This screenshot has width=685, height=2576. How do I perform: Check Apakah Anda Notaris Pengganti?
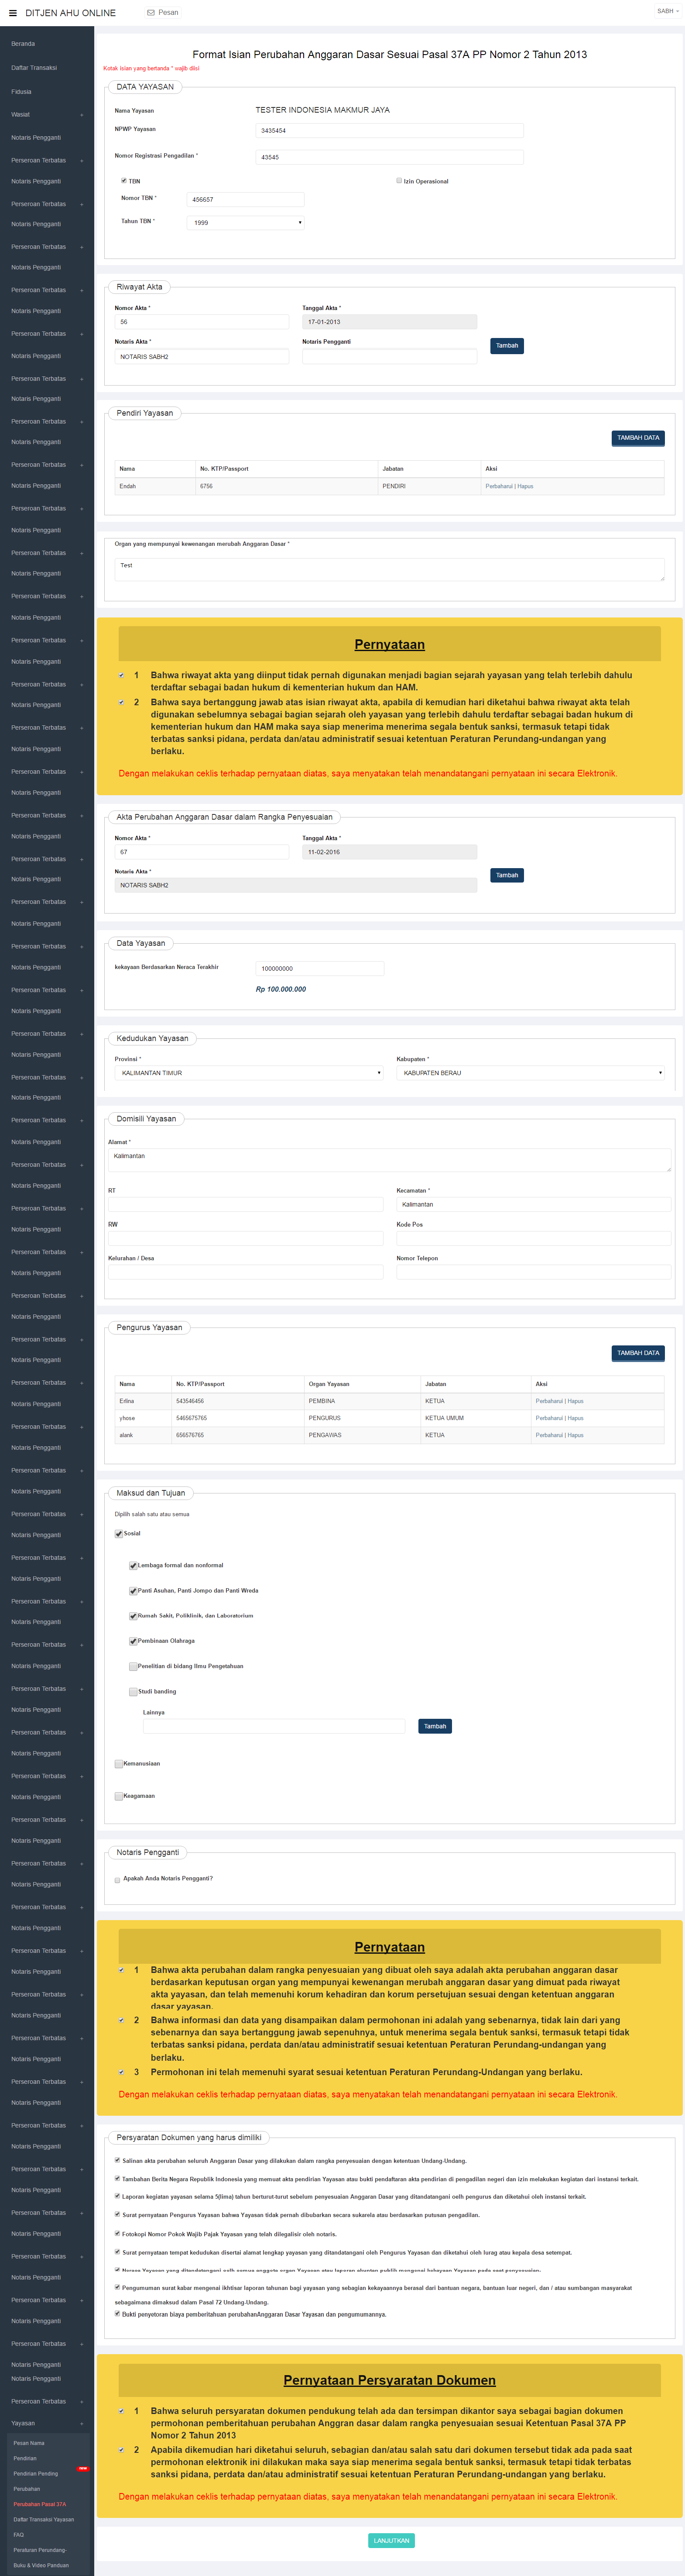(118, 1880)
